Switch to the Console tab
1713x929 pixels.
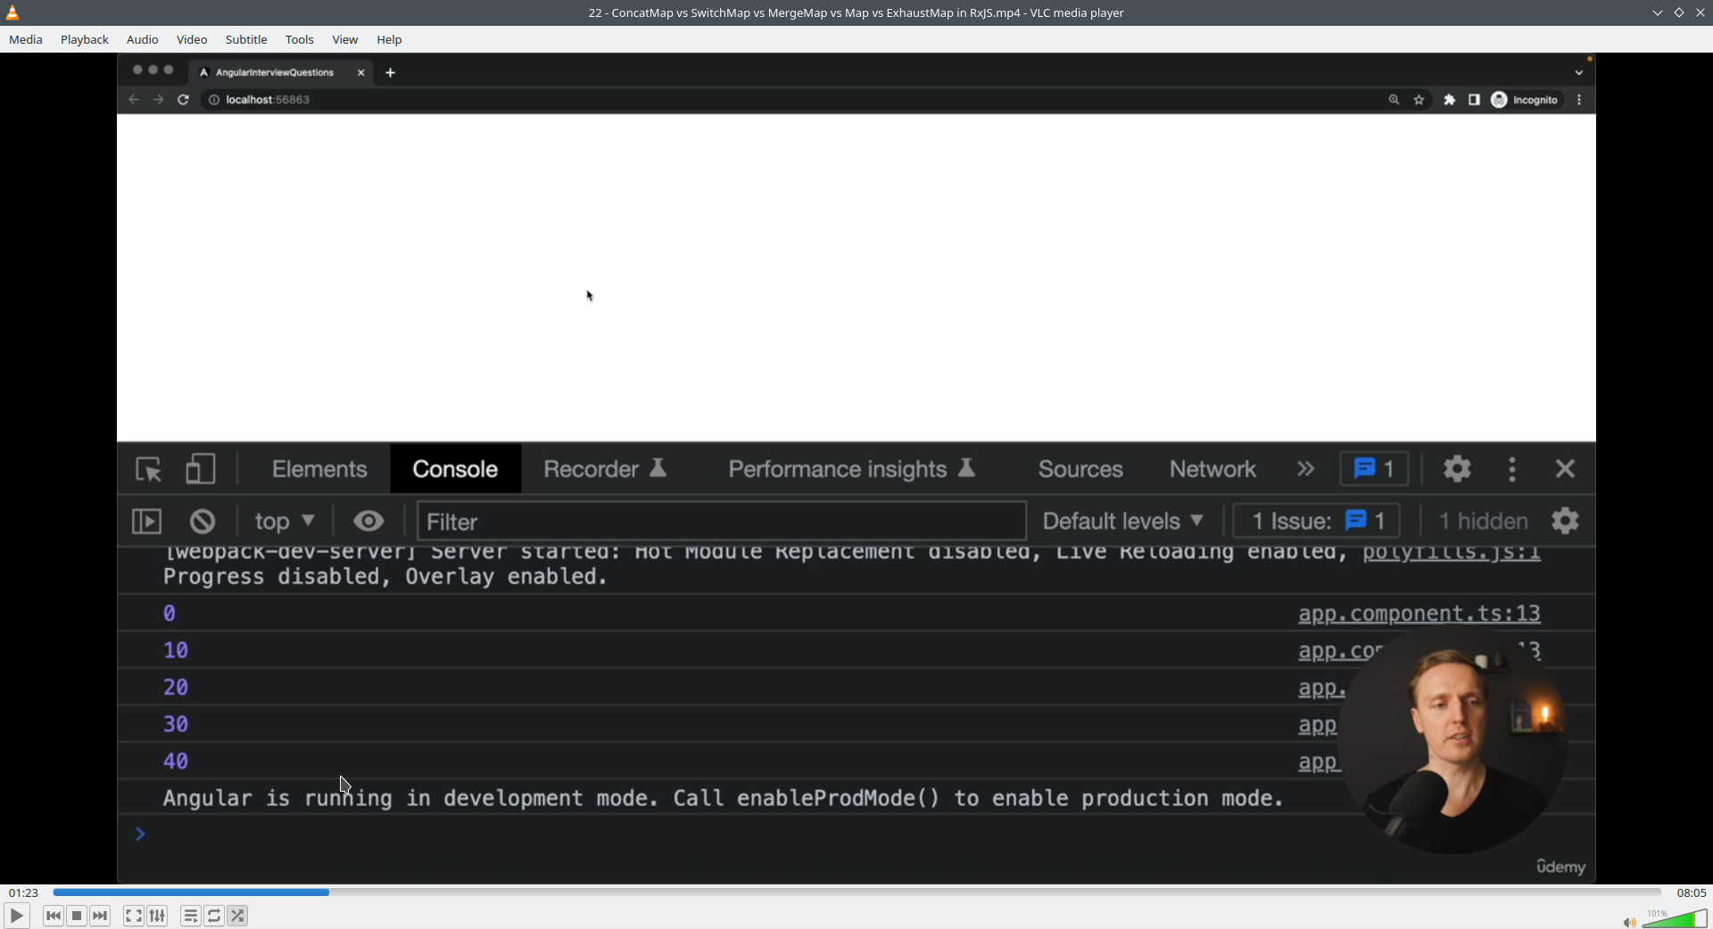[455, 469]
